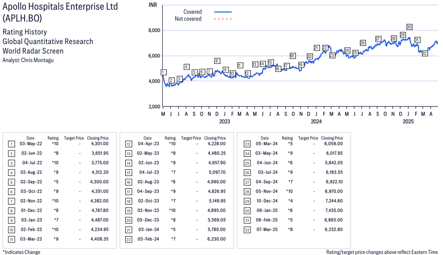This screenshot has height=255, width=443.
Task: Click the 2024 year label under chart
Action: [x=316, y=121]
